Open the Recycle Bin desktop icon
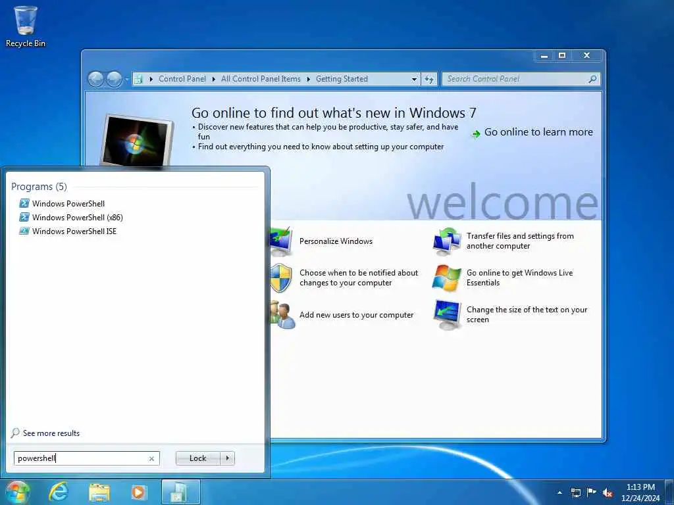The image size is (674, 505). click(x=26, y=26)
